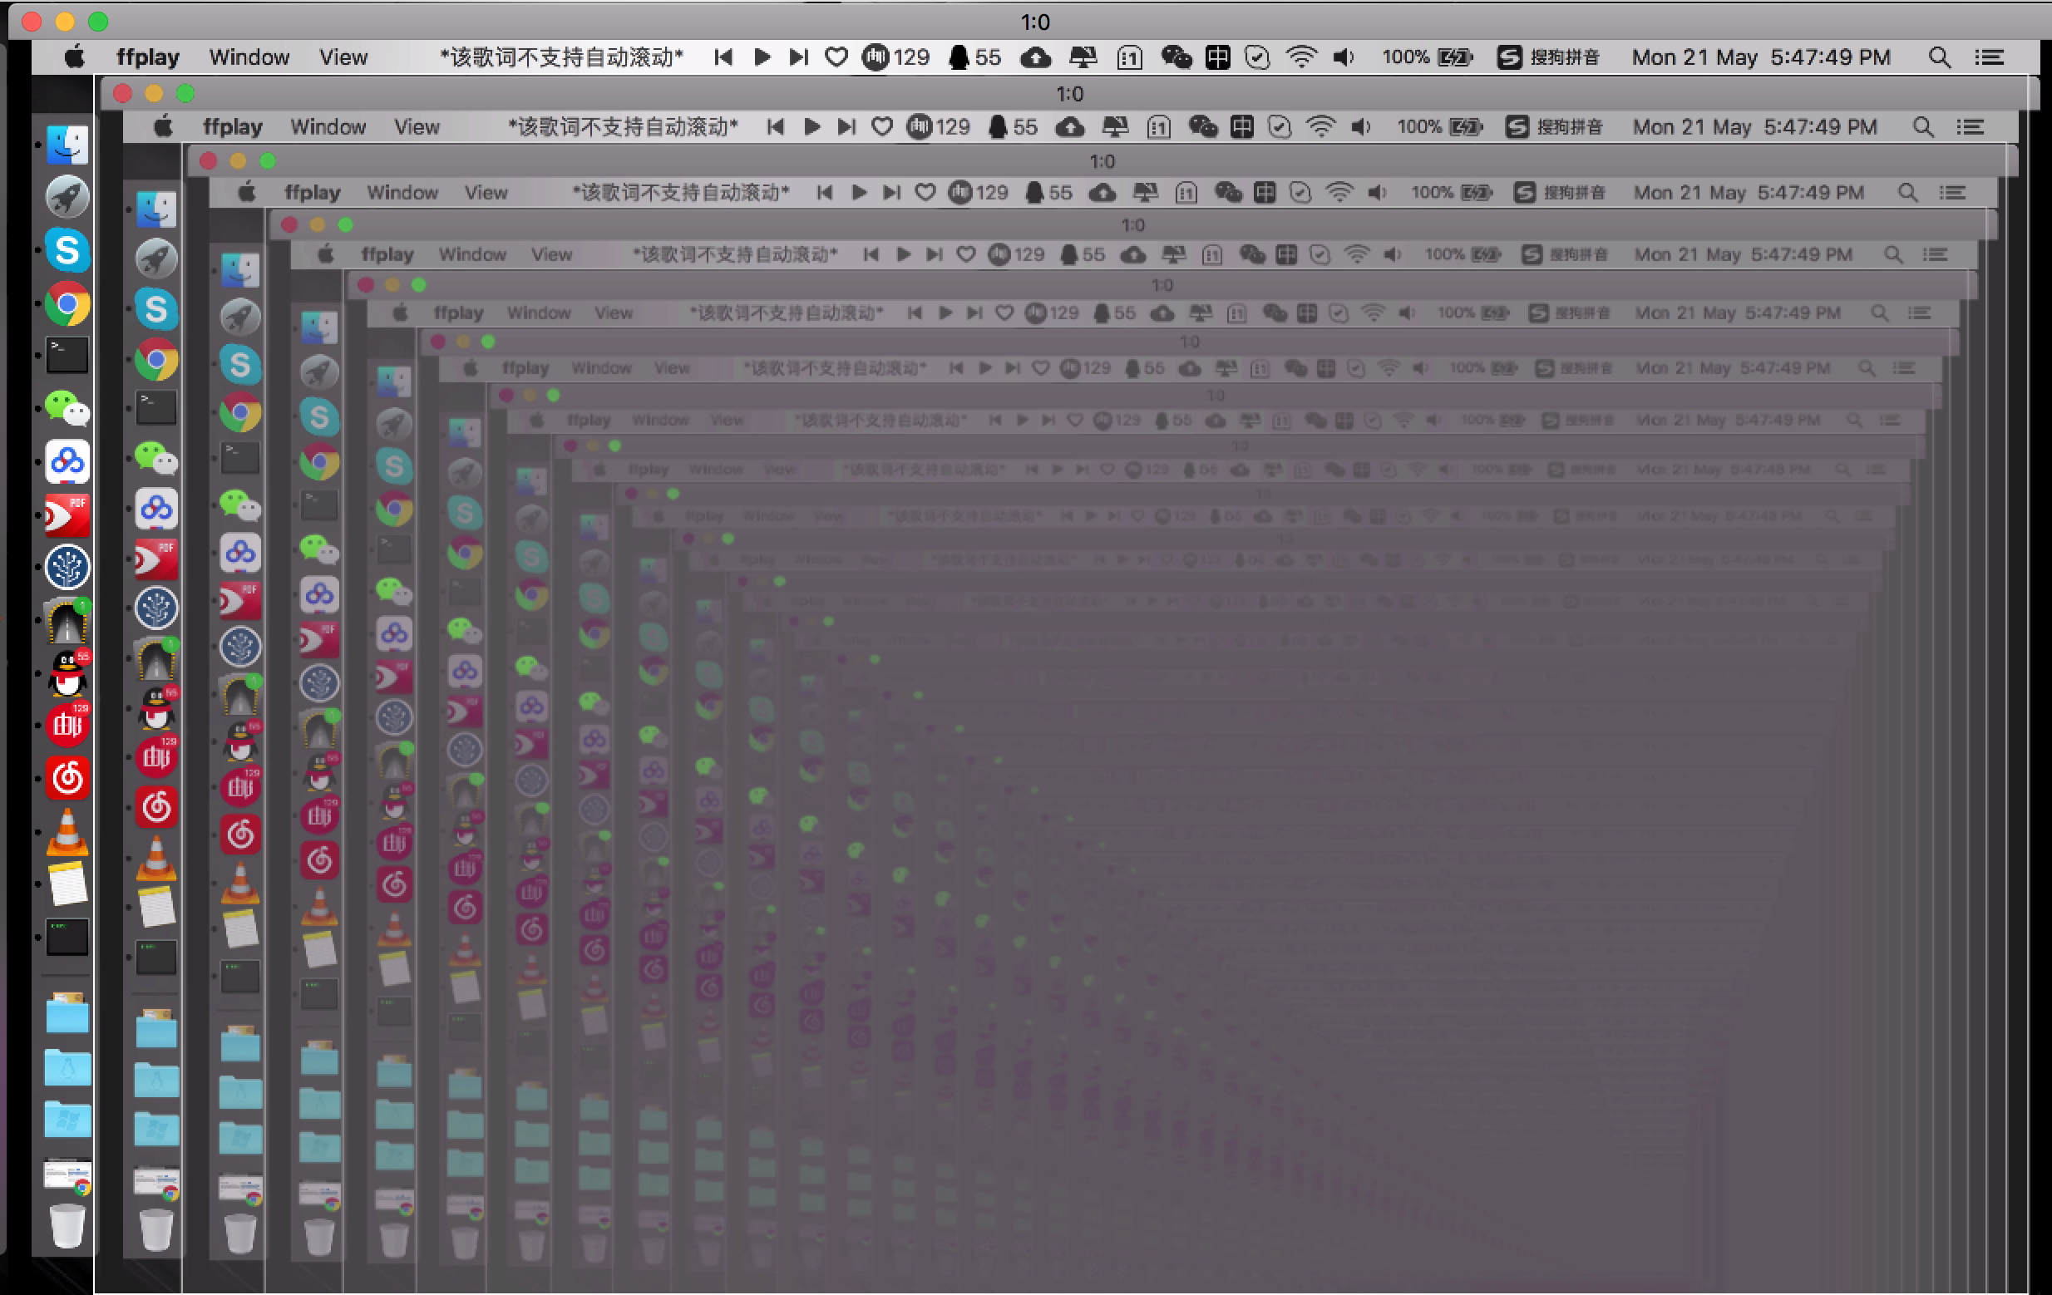Image resolution: width=2052 pixels, height=1295 pixels.
Task: Close the second nested ffplay window
Action: pyautogui.click(x=123, y=93)
